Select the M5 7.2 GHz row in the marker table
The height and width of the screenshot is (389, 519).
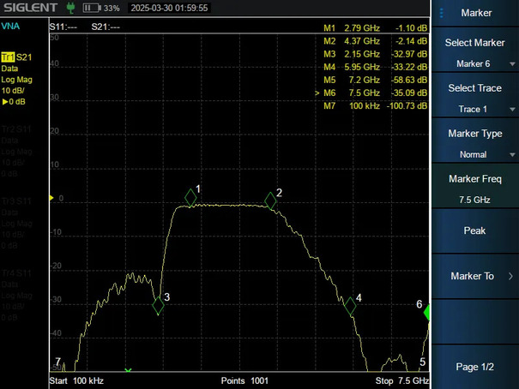(x=376, y=80)
